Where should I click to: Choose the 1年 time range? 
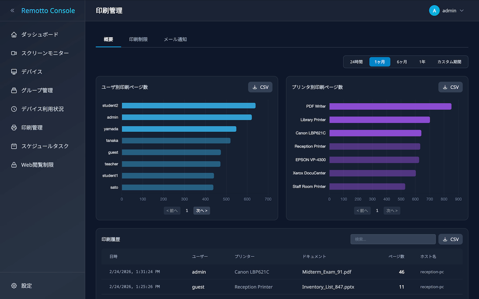click(422, 62)
